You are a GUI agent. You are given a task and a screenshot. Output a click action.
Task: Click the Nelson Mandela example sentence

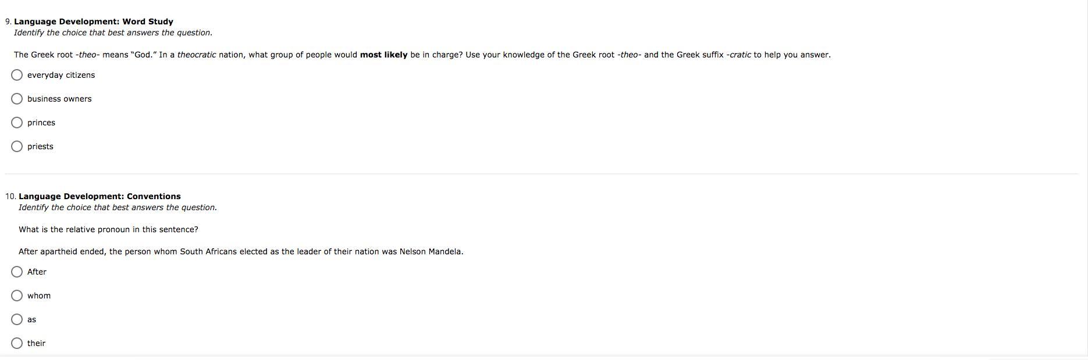[241, 251]
